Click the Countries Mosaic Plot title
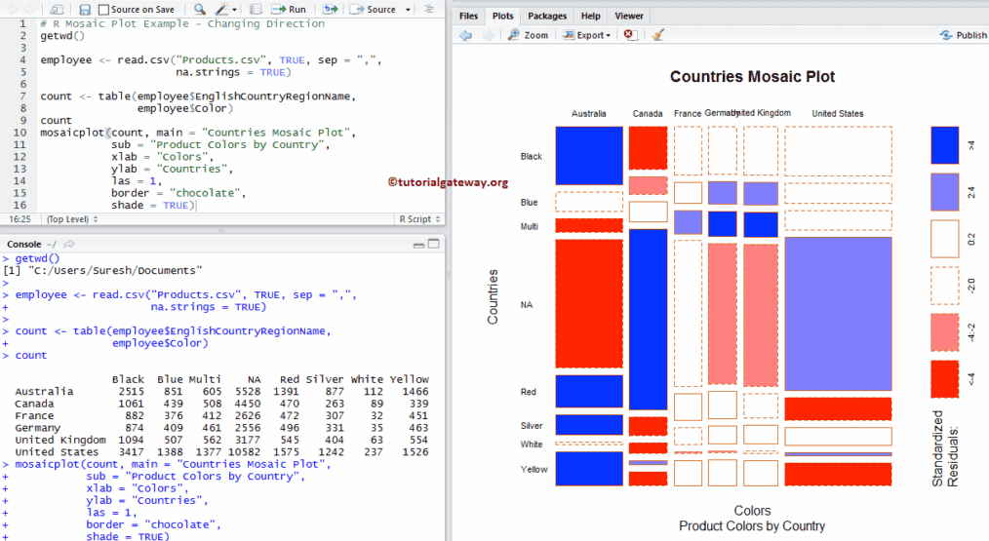Screen dimensions: 989x541 tap(752, 77)
